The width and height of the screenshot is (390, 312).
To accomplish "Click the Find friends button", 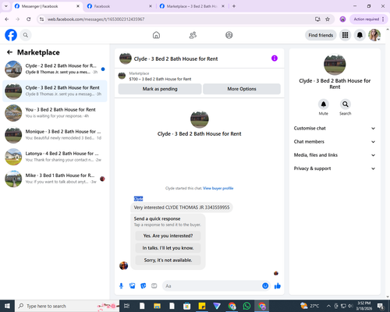I will [321, 35].
